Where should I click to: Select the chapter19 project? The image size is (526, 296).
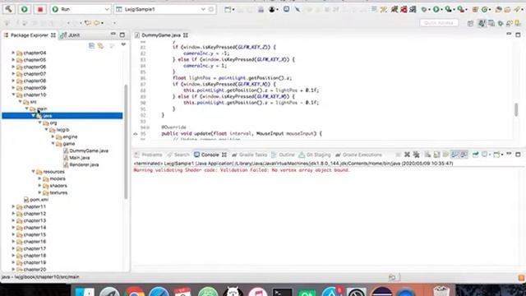(35, 262)
